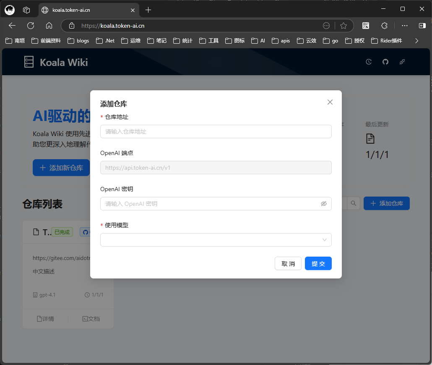432x365 pixels.
Task: Open the browser home page icon
Action: (49, 26)
